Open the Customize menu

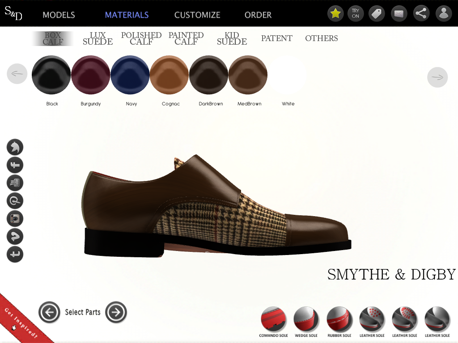(x=197, y=15)
